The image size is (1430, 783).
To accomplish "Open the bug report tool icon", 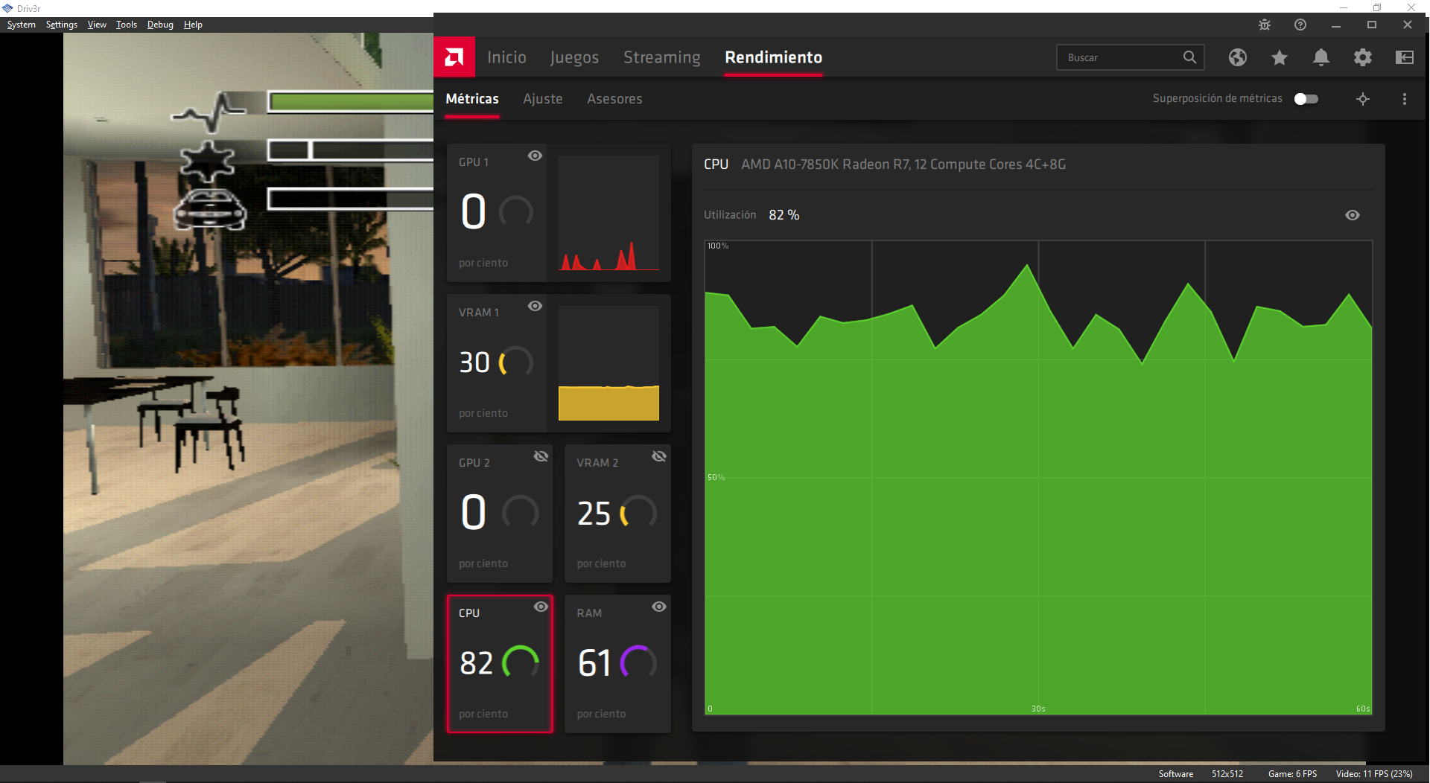I will pos(1265,25).
